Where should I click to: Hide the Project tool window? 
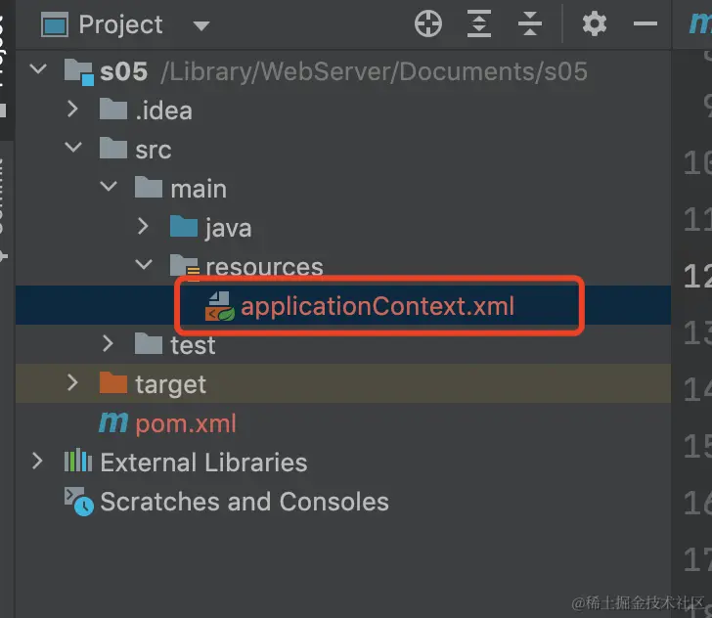pyautogui.click(x=645, y=24)
